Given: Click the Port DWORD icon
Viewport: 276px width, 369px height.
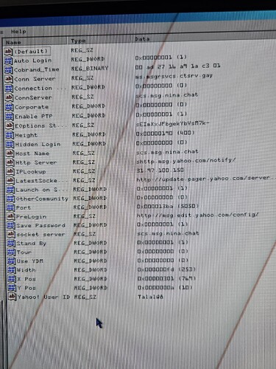Looking at the screenshot, I should [11, 207].
